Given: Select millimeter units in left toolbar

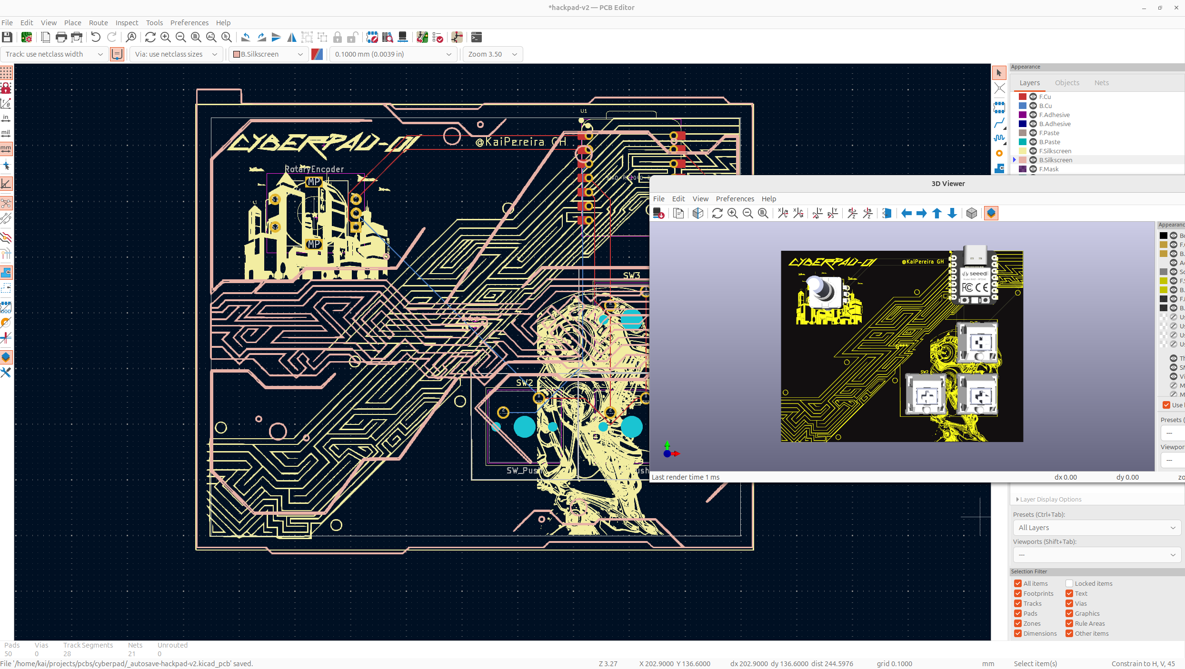Looking at the screenshot, I should coord(6,148).
